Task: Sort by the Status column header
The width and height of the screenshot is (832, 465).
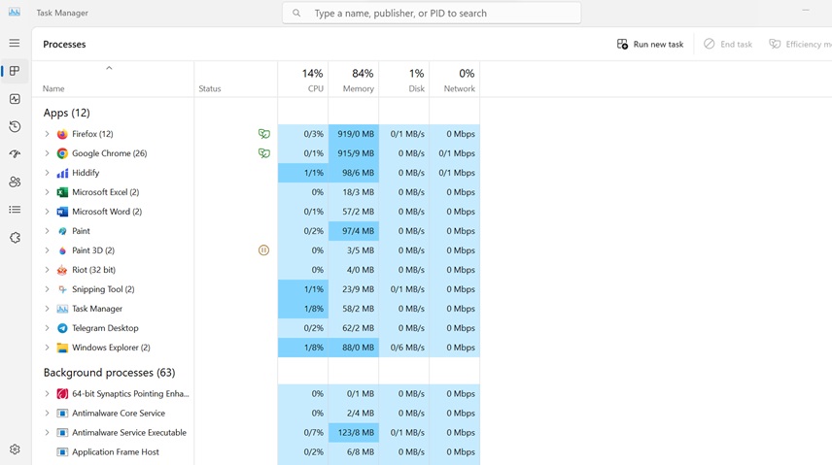Action: point(235,80)
